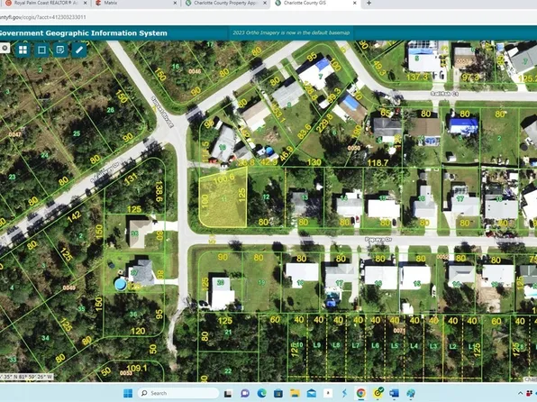Close the Royal Palm Coast REALTOR tab
The image size is (537, 402).
point(86,3)
